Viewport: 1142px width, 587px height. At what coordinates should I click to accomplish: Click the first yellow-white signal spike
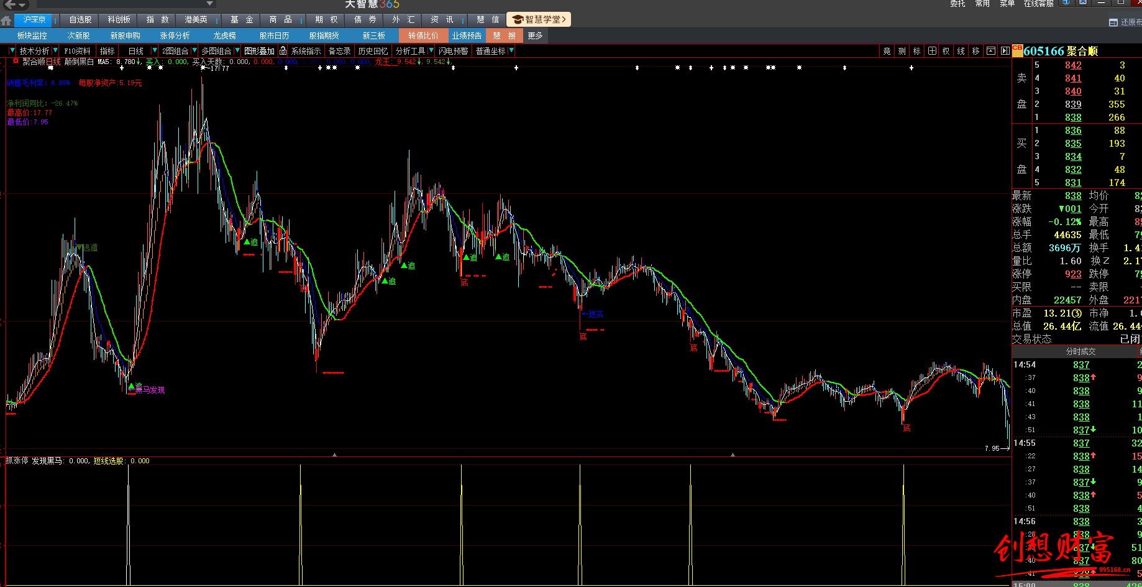pos(128,524)
